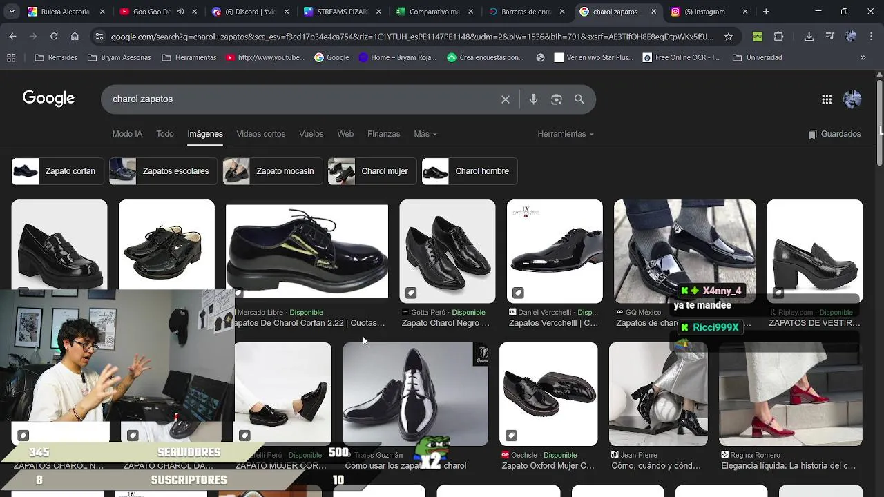
Task: Submit search with magnifier icon
Action: click(x=579, y=99)
